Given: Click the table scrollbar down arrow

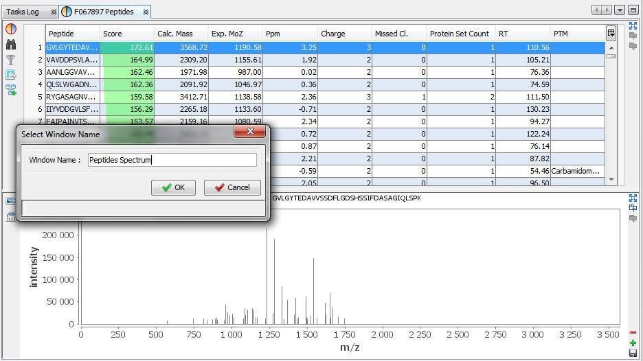Looking at the screenshot, I should pos(611,180).
